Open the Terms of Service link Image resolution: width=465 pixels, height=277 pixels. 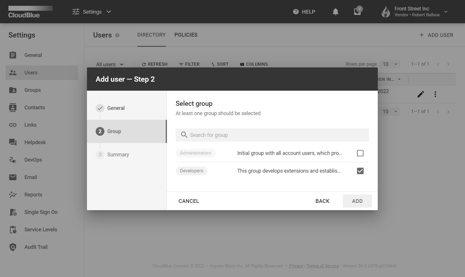tap(323, 266)
